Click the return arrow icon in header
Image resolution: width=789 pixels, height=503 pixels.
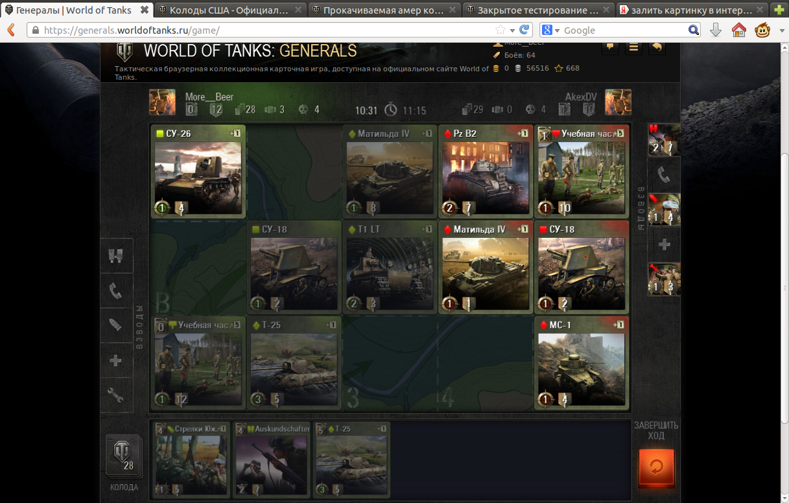657,47
